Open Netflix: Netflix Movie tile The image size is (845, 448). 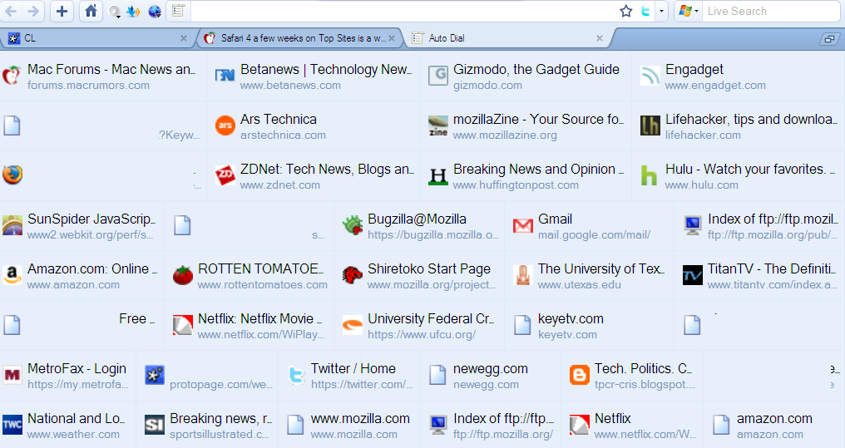249,325
